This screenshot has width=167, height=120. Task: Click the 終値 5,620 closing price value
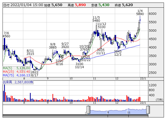coord(124,5)
